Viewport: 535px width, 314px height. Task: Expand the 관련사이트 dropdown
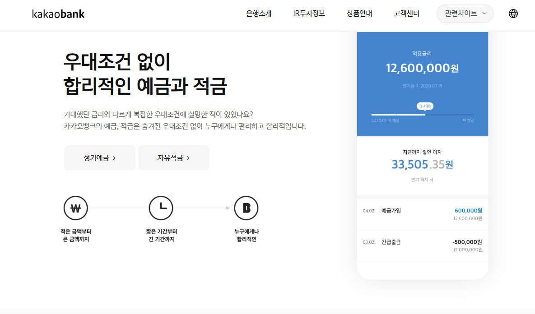(x=465, y=14)
